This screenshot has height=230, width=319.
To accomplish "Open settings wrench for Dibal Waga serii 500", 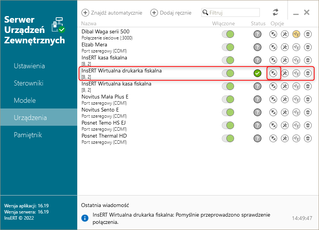I will click(285, 34).
